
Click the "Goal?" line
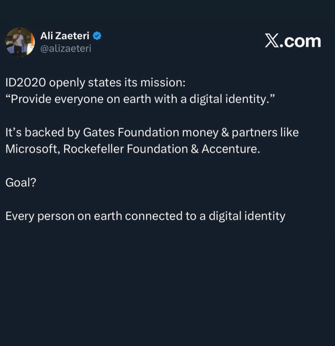(x=21, y=183)
